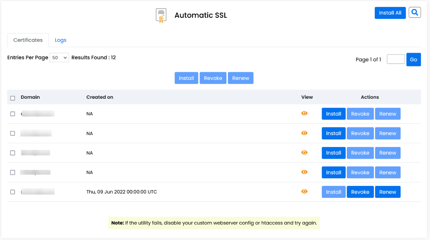Click the Automatic SSL certificate logo icon
The image size is (430, 240).
[x=161, y=15]
